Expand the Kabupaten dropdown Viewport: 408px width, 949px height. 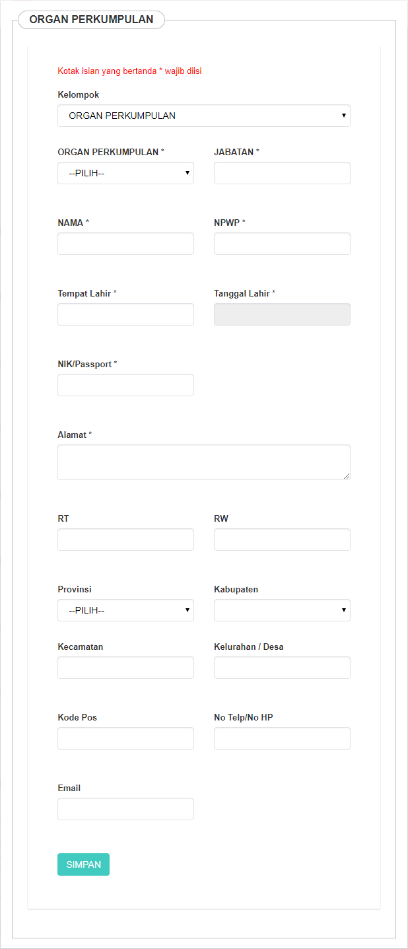click(282, 610)
